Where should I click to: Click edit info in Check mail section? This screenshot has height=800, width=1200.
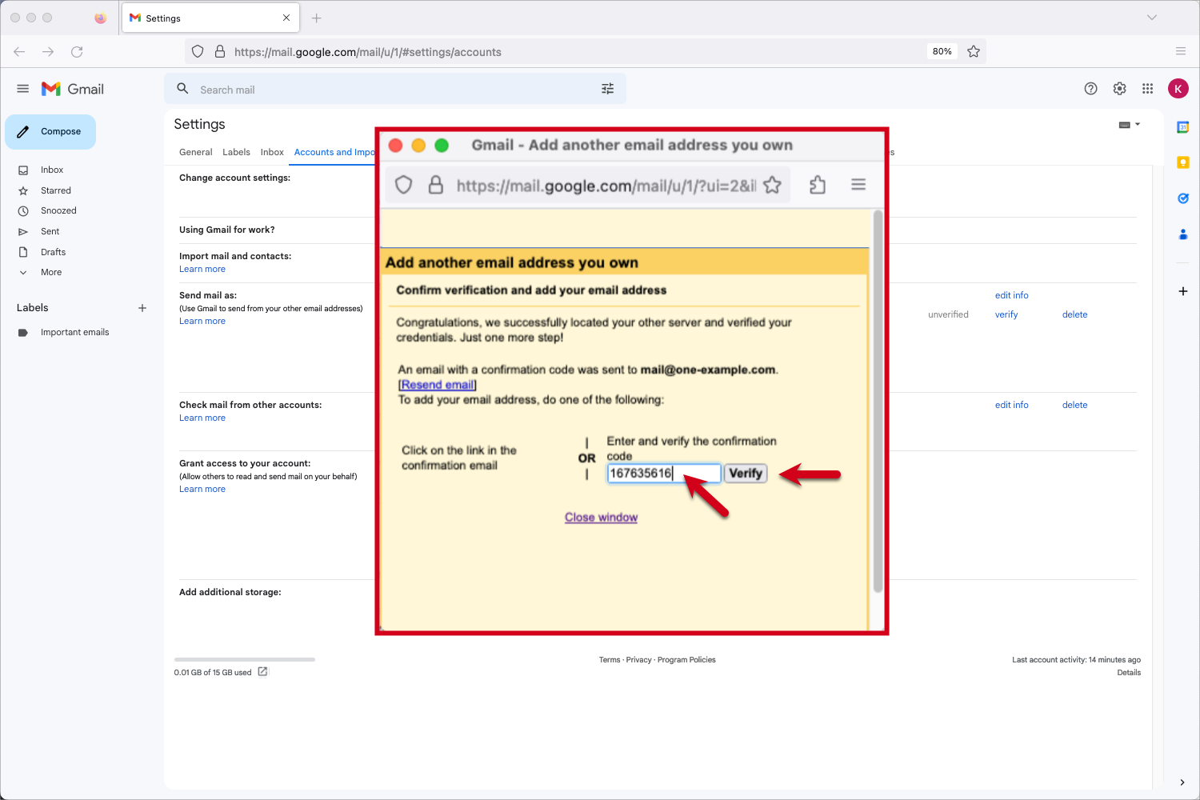coord(1011,406)
